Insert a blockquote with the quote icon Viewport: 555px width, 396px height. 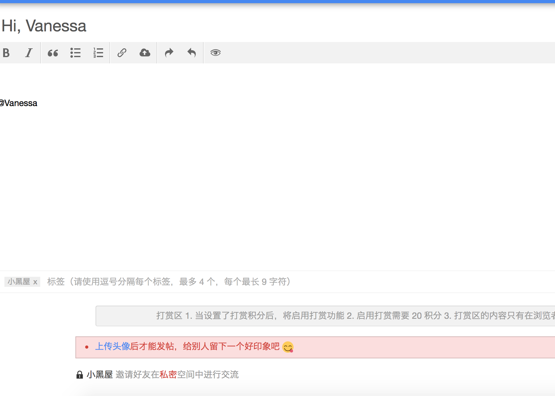pyautogui.click(x=53, y=53)
